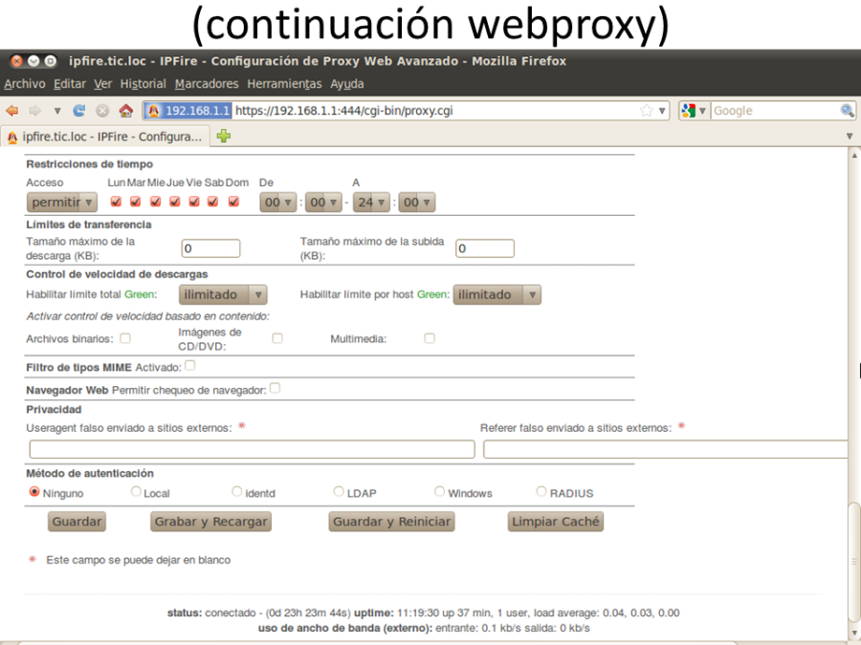Open the De hour 00 dropdown

click(x=277, y=202)
